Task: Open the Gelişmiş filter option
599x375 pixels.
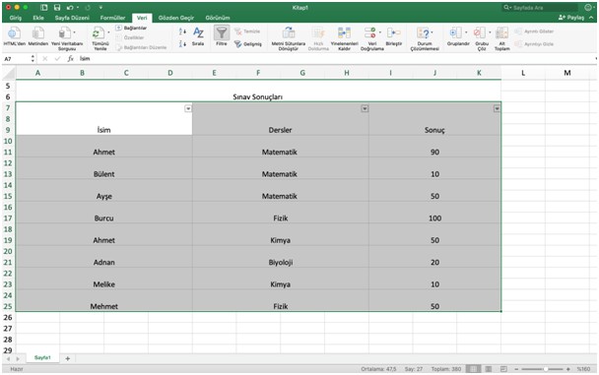Action: pos(248,44)
